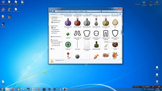Open Windows Start button

click(2, 89)
